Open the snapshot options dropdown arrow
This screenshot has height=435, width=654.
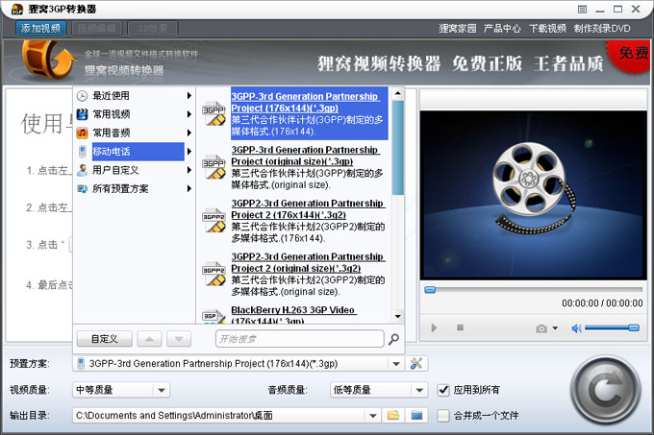(555, 328)
